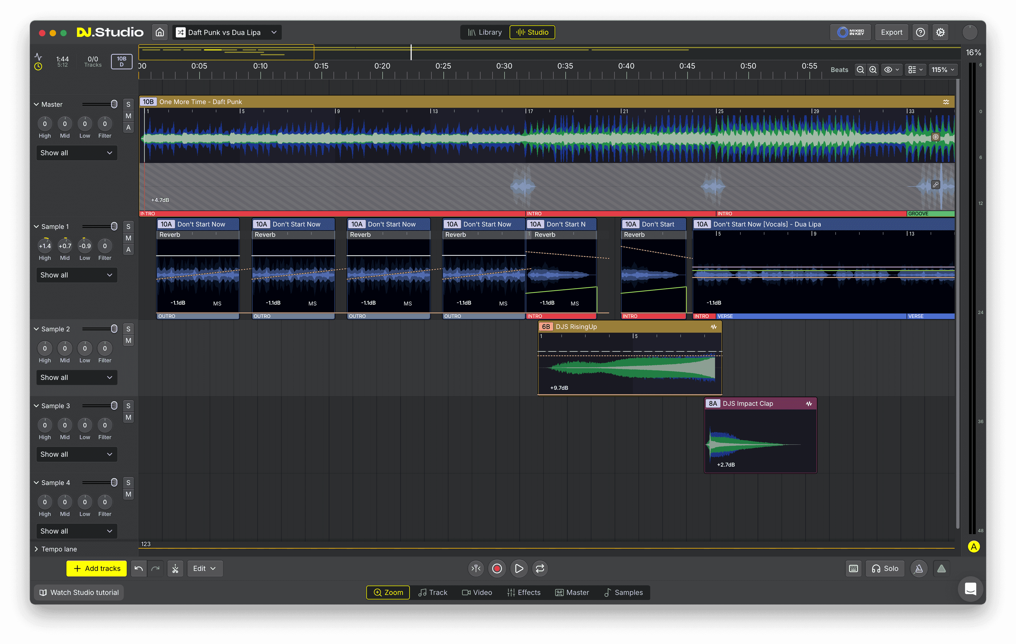Select the split scissors tool

[175, 569]
